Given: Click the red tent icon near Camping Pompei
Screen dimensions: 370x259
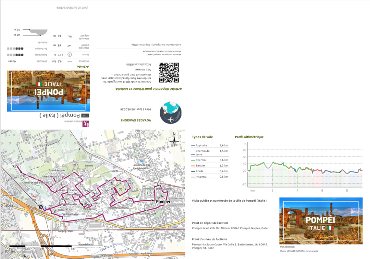Looking at the screenshot, I should click(x=66, y=227).
